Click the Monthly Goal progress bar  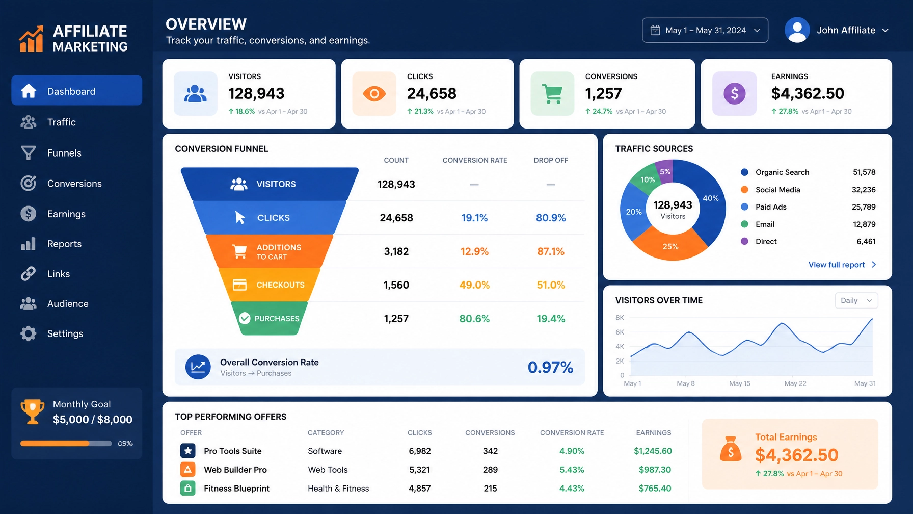66,444
